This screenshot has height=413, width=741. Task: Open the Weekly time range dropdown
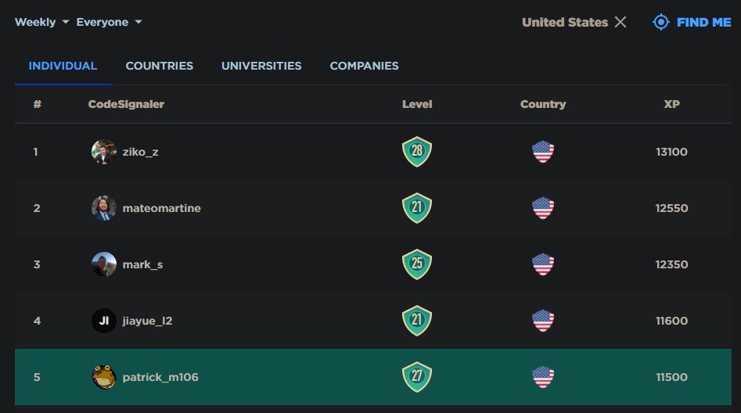click(41, 22)
